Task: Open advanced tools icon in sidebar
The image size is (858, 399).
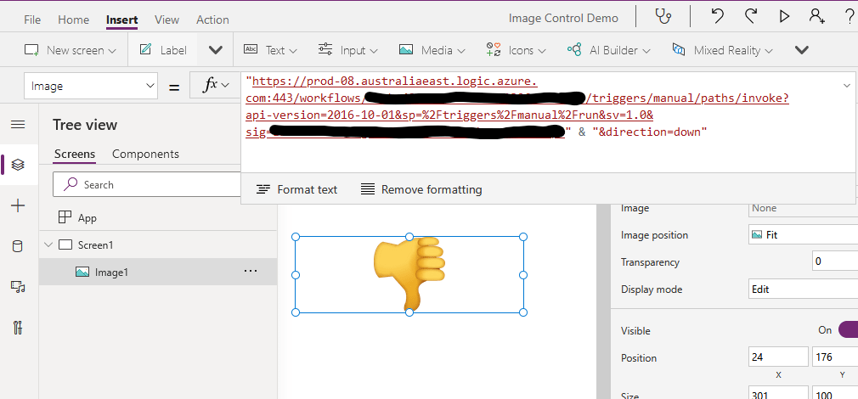Action: click(x=18, y=328)
